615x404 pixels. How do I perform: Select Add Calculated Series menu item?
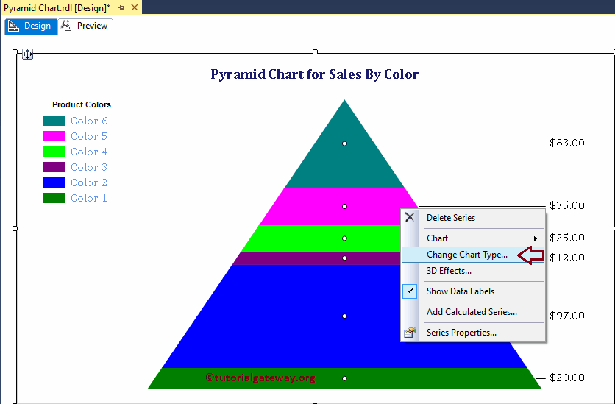pyautogui.click(x=473, y=312)
